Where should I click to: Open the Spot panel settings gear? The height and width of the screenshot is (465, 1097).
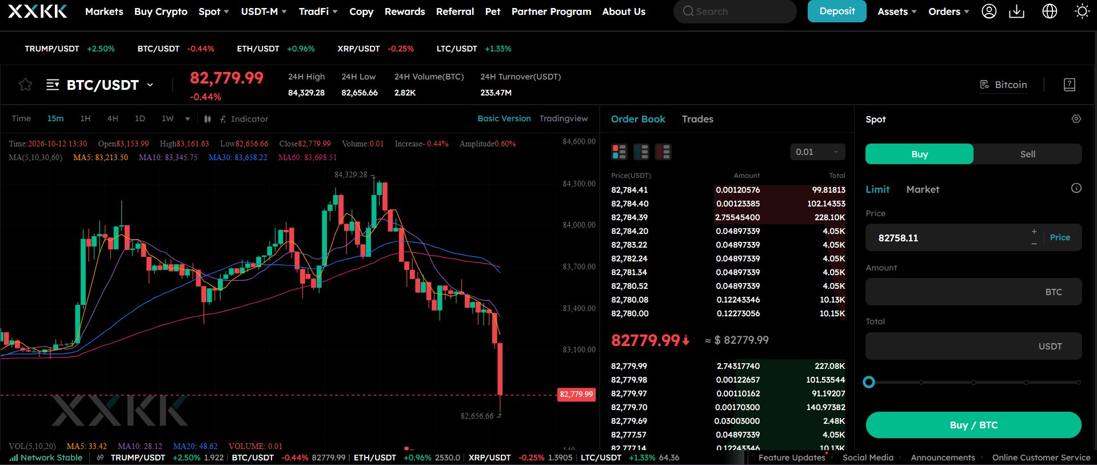click(1076, 119)
